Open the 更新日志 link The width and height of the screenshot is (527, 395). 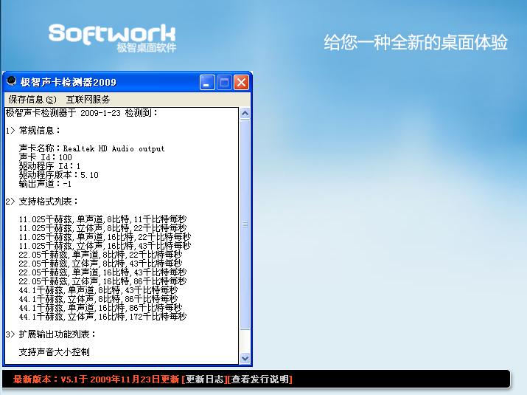[x=204, y=379]
